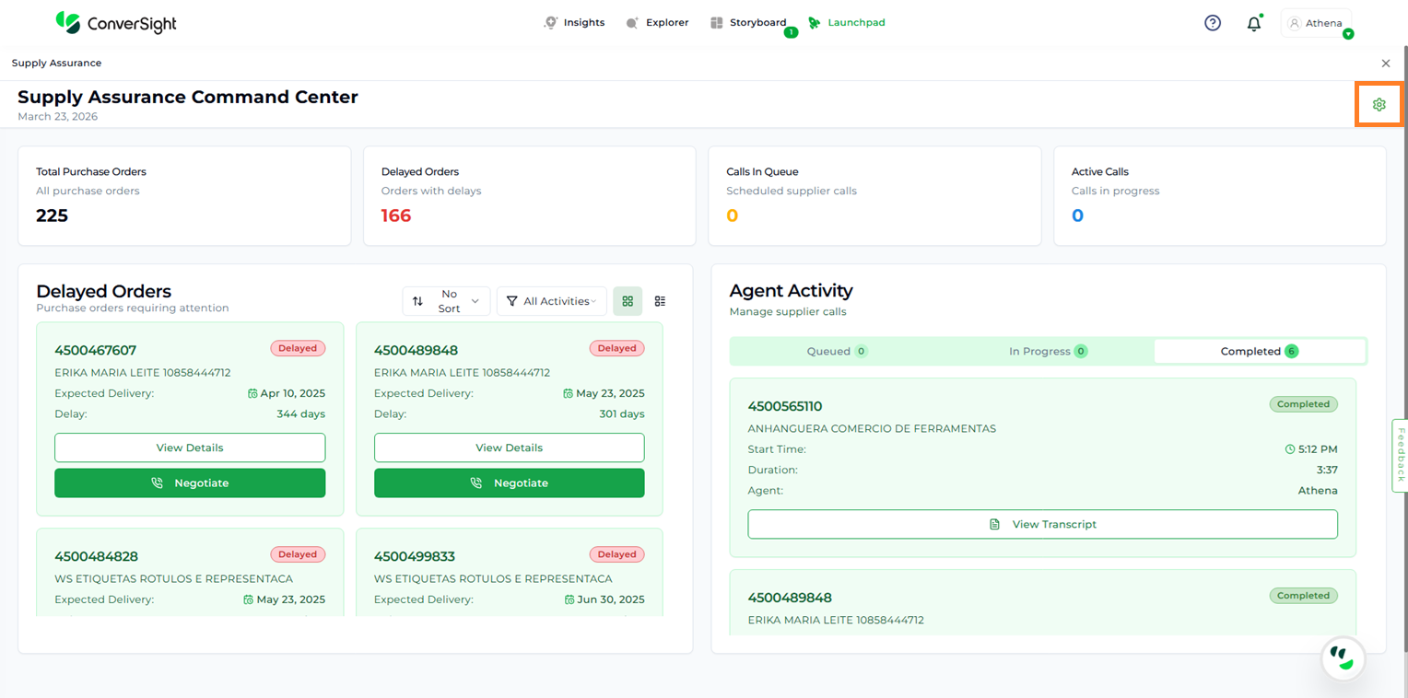Screen dimensions: 1408x698
Task: Negotiate order 4500467607
Action: pos(190,483)
